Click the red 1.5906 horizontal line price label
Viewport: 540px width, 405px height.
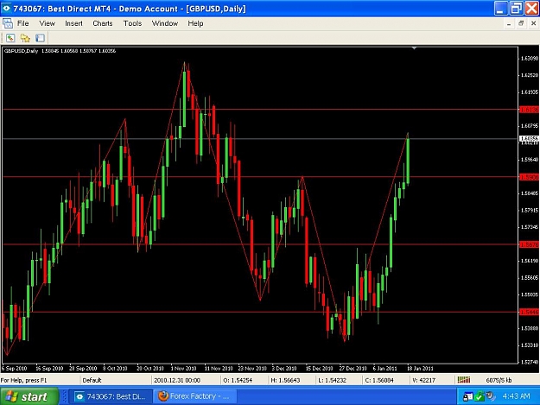pos(529,177)
